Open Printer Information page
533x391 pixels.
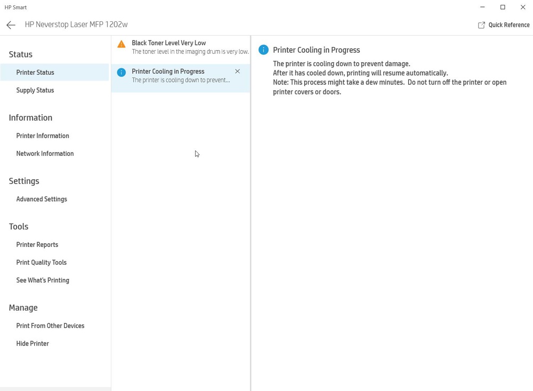pos(43,136)
